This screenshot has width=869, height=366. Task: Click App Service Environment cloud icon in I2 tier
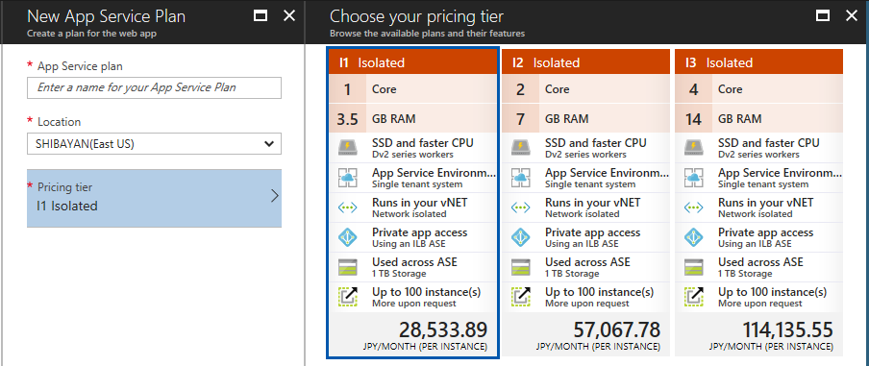pos(521,178)
